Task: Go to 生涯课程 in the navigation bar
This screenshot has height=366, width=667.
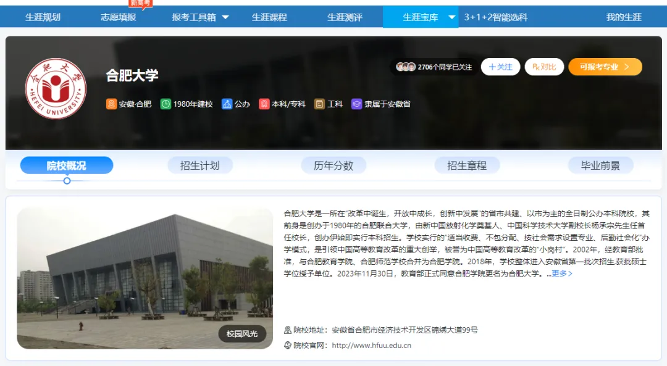Action: point(269,17)
